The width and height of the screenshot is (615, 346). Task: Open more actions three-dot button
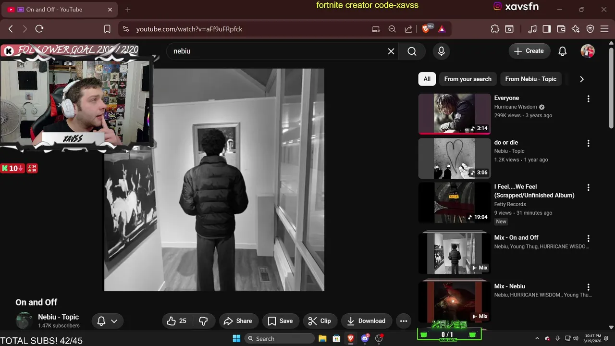(x=404, y=321)
